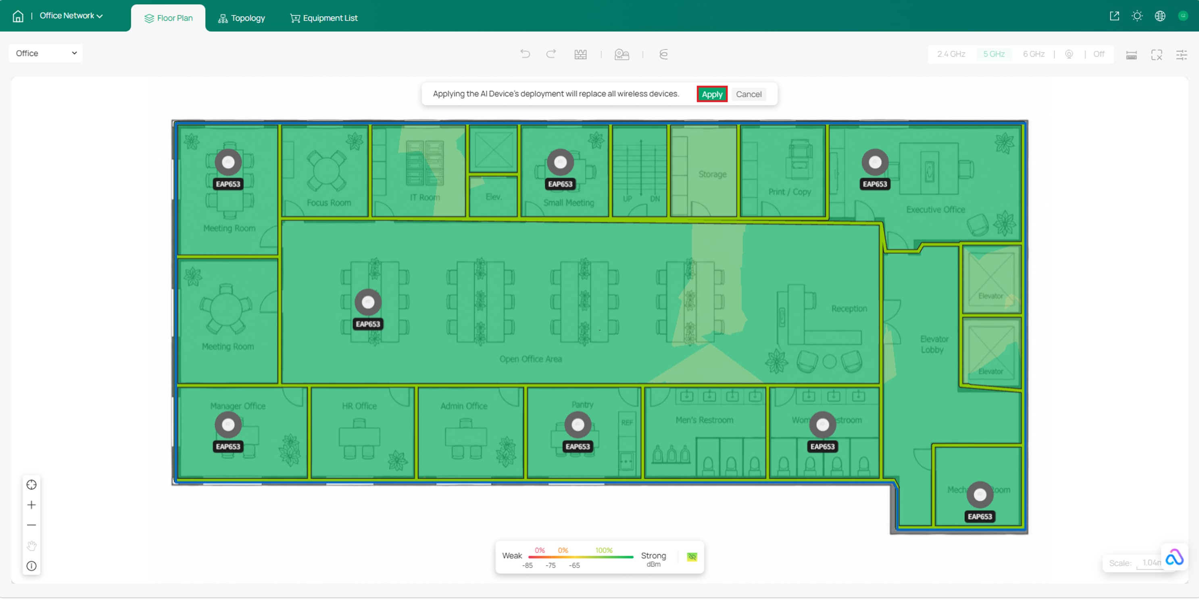Select the 6 GHz band
Viewport: 1199px width, 600px height.
click(x=1034, y=54)
